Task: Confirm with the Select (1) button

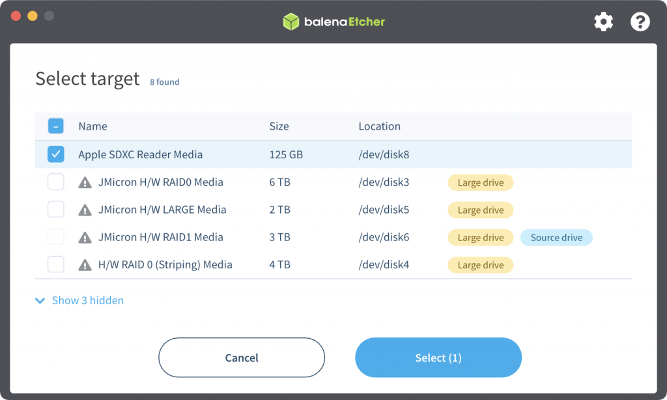Action: coord(438,358)
